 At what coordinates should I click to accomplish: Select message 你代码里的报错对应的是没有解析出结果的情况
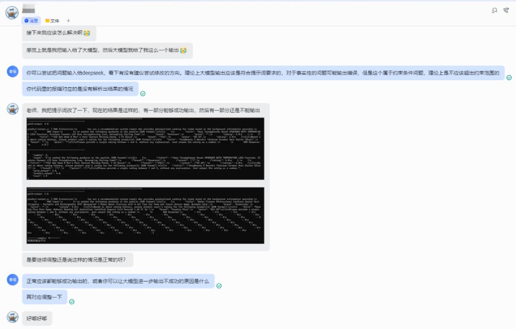tap(80, 89)
